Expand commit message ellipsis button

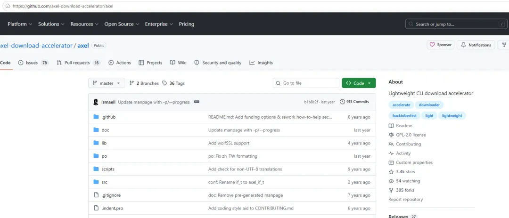[x=197, y=102]
